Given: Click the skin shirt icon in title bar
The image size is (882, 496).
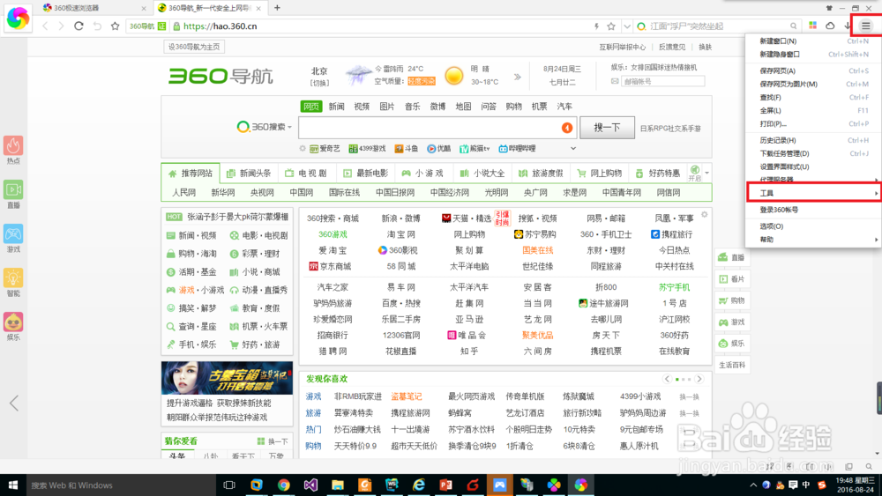Looking at the screenshot, I should pos(828,8).
